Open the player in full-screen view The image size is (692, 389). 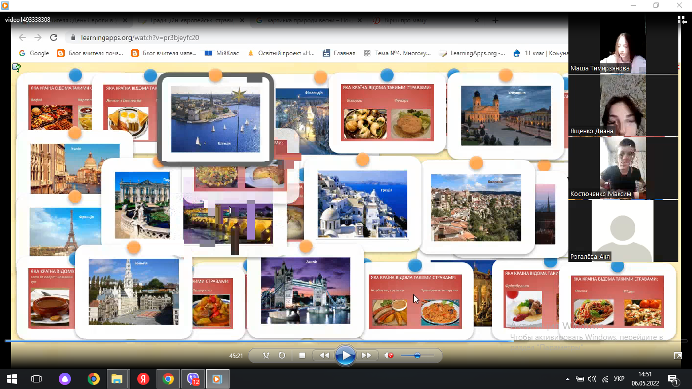click(678, 356)
